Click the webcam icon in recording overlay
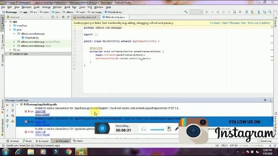The width and height of the screenshot is (278, 156). (x=169, y=128)
